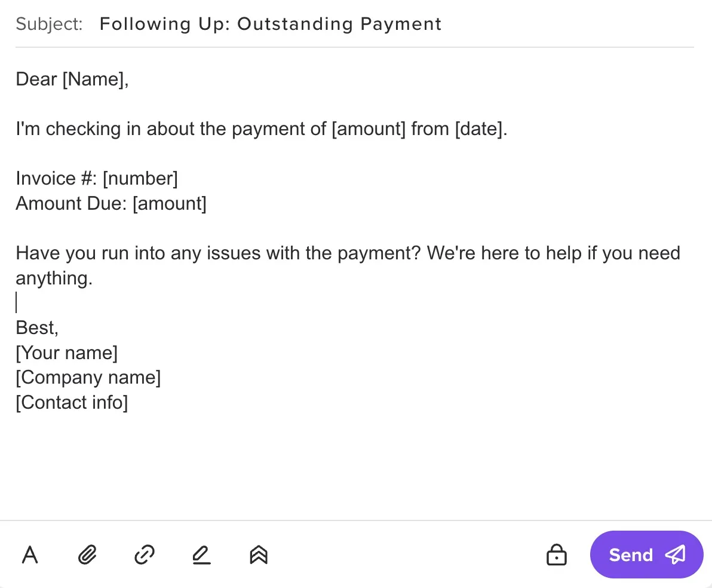The height and width of the screenshot is (588, 712).
Task: Click the 'Subject:' label
Action: 49,24
